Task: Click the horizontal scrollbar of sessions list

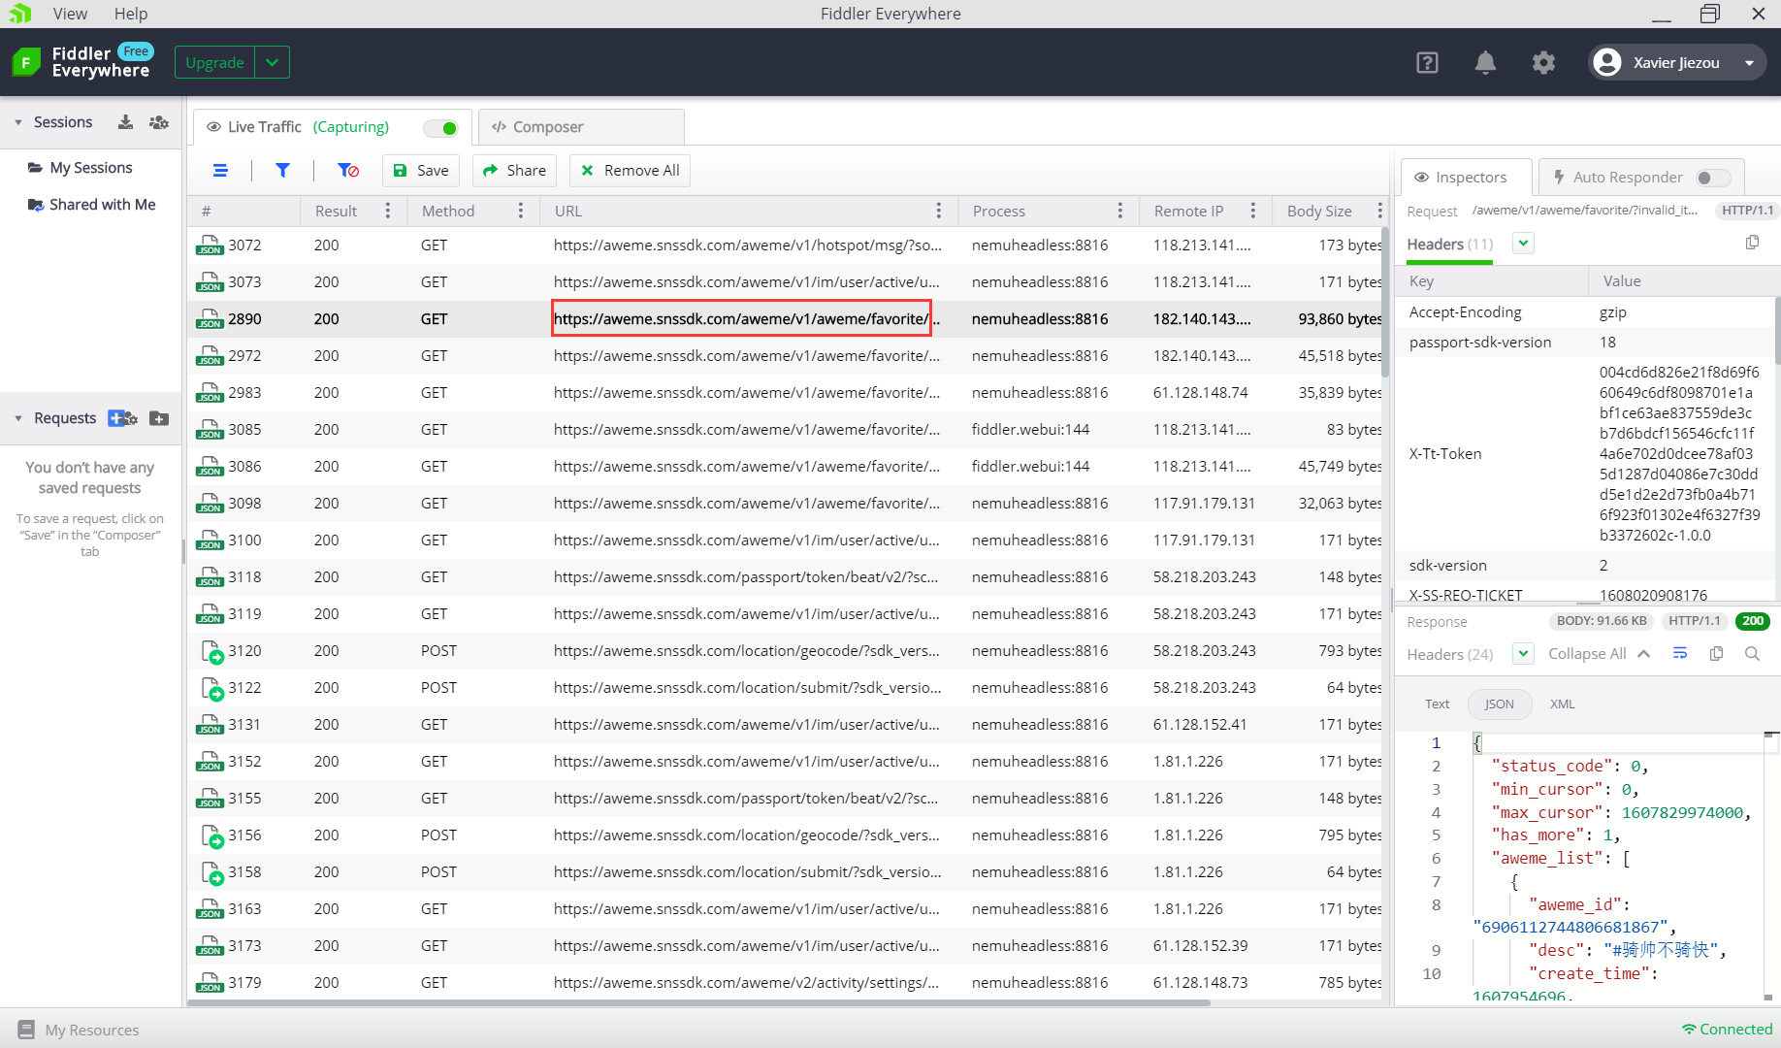Action: point(698,1002)
